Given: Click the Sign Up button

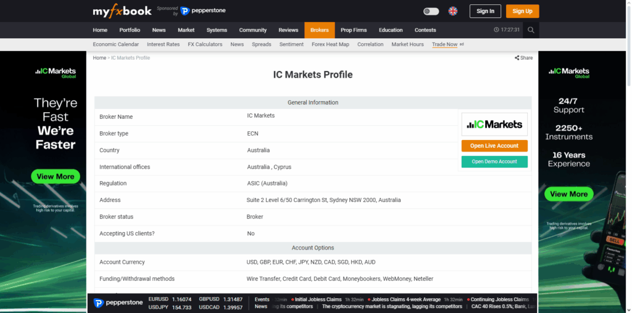Looking at the screenshot, I should 522,11.
